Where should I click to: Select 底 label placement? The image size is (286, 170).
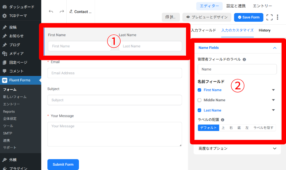[239, 128]
